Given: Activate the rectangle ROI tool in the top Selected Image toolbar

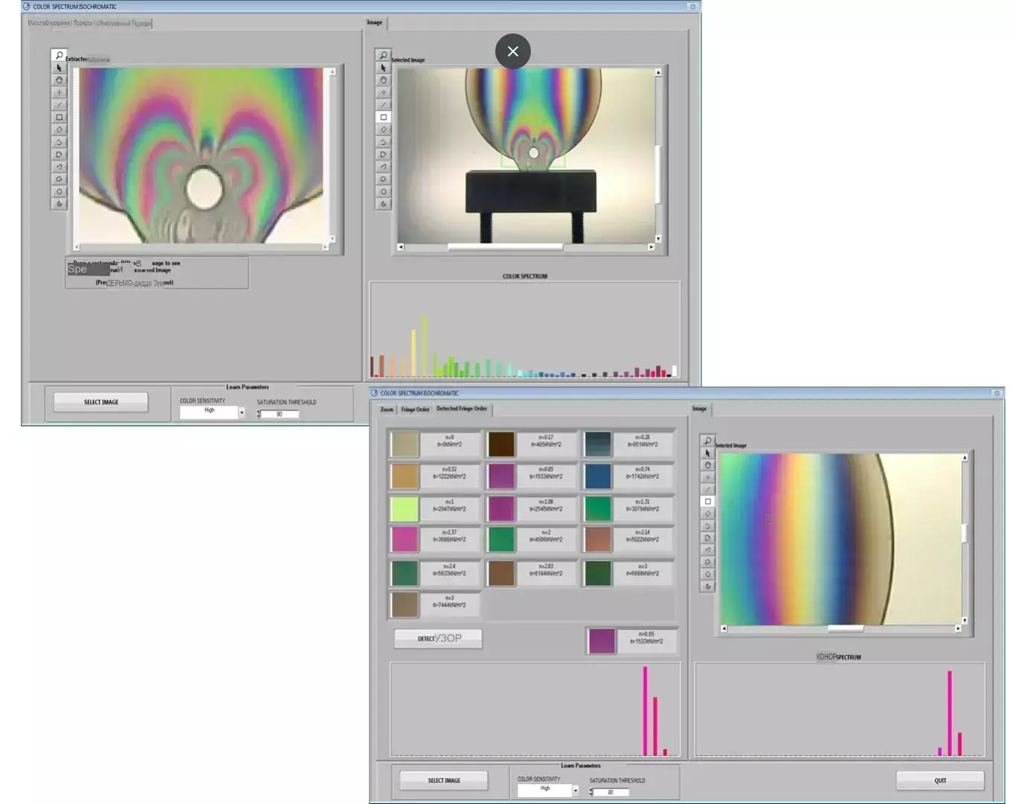Looking at the screenshot, I should pyautogui.click(x=384, y=117).
